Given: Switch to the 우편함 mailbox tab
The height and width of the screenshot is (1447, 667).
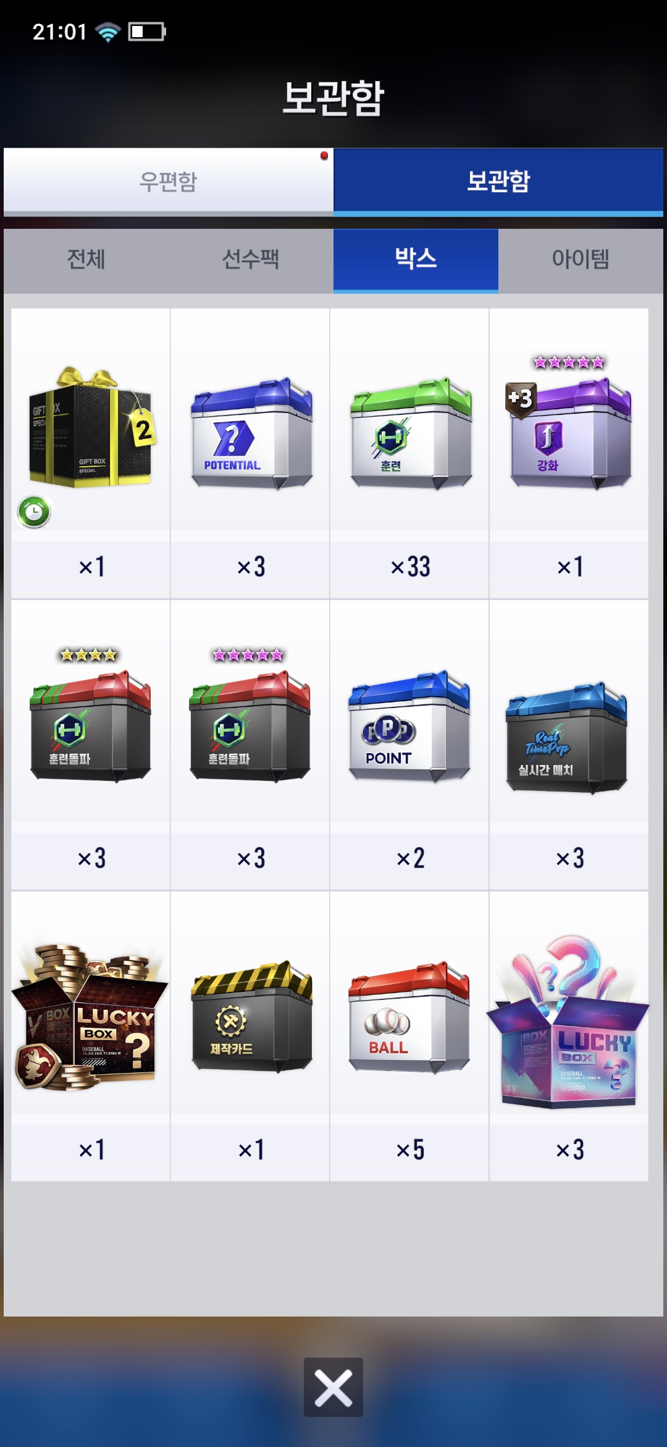Looking at the screenshot, I should 168,181.
